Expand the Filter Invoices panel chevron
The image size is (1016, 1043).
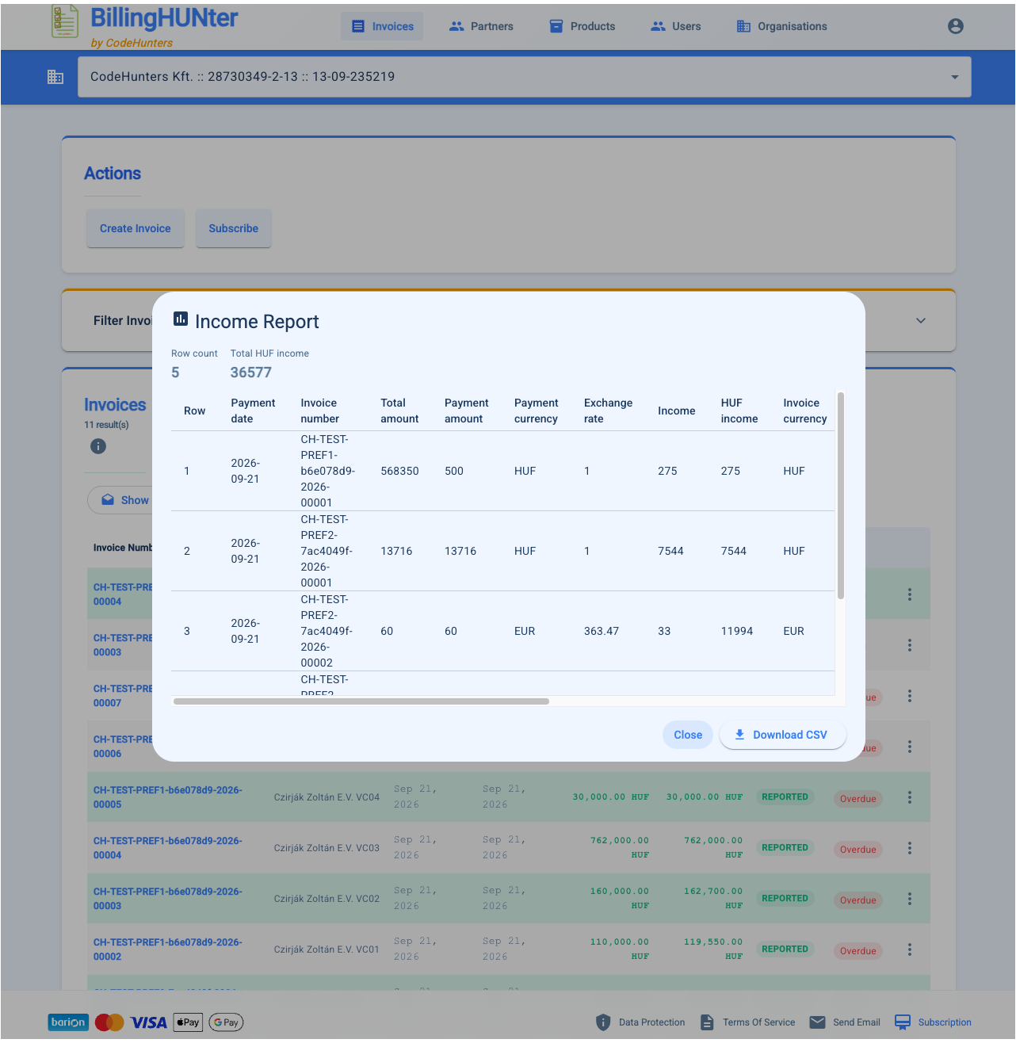pos(921,321)
